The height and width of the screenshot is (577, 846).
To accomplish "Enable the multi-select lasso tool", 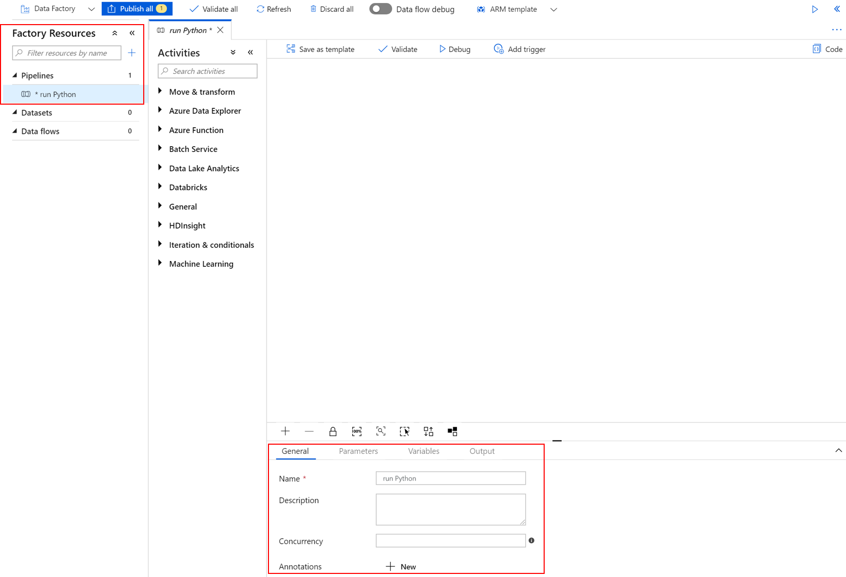I will 405,431.
